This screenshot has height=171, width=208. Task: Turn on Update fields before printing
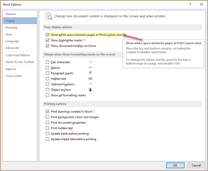(x=48, y=134)
